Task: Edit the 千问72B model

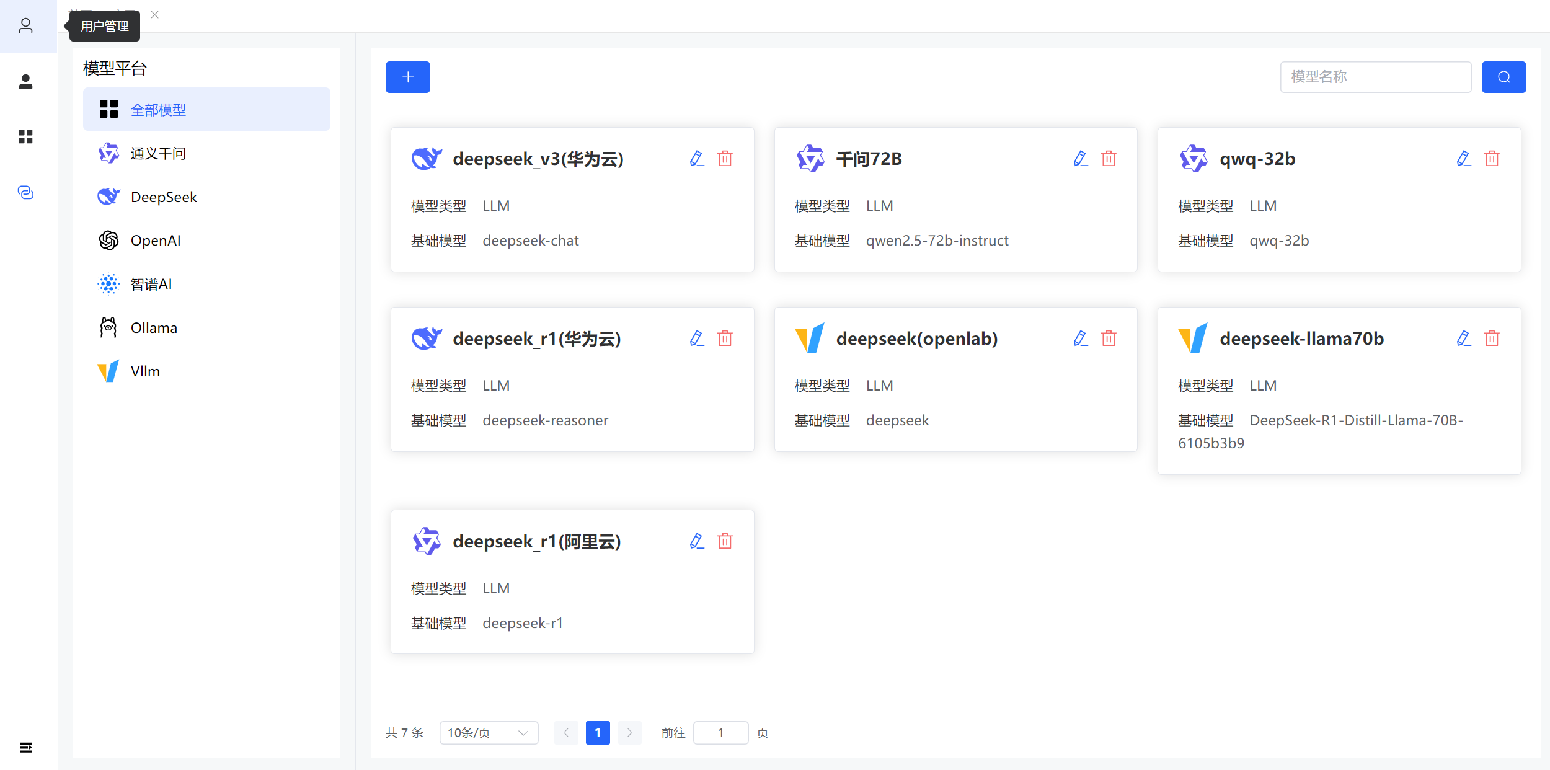Action: [1081, 159]
